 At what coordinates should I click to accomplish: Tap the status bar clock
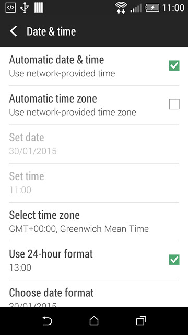pyautogui.click(x=173, y=8)
